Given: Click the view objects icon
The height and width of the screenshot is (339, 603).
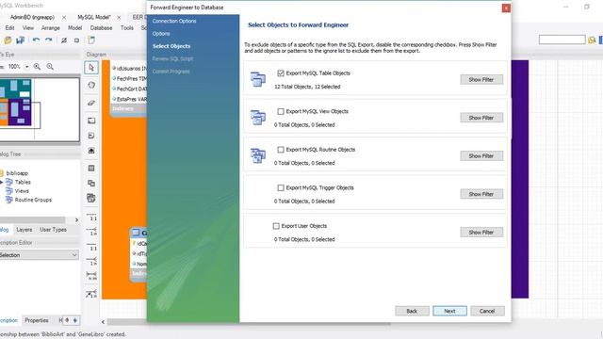Looking at the screenshot, I should click(x=257, y=117).
